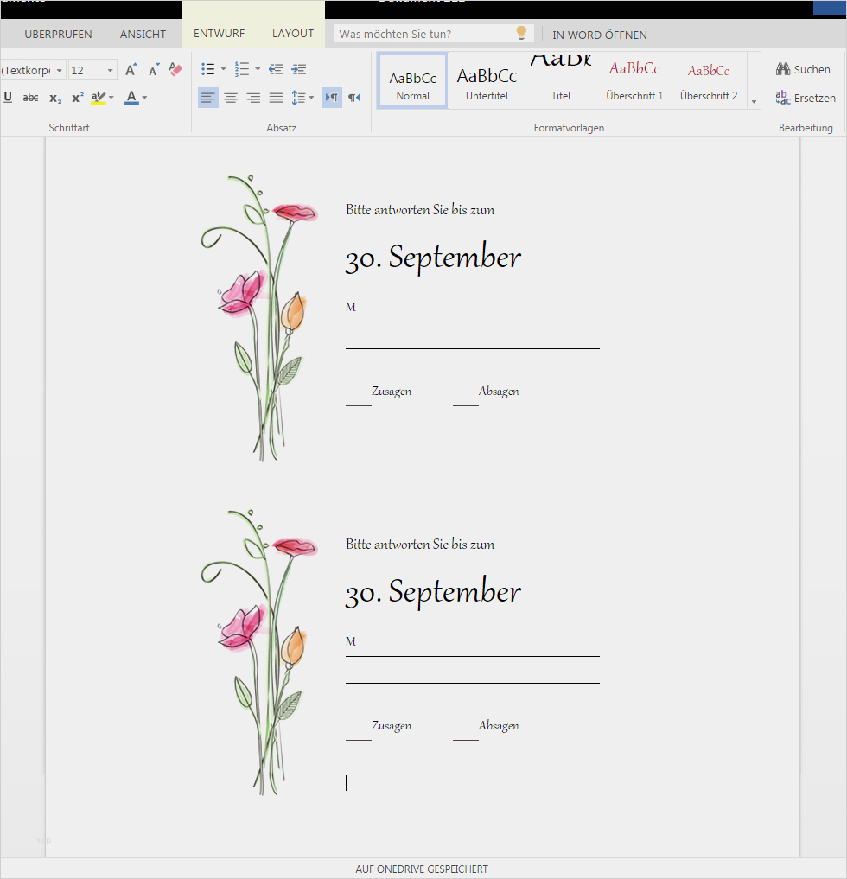Open the text highlight color picker
The height and width of the screenshot is (879, 847).
point(111,98)
